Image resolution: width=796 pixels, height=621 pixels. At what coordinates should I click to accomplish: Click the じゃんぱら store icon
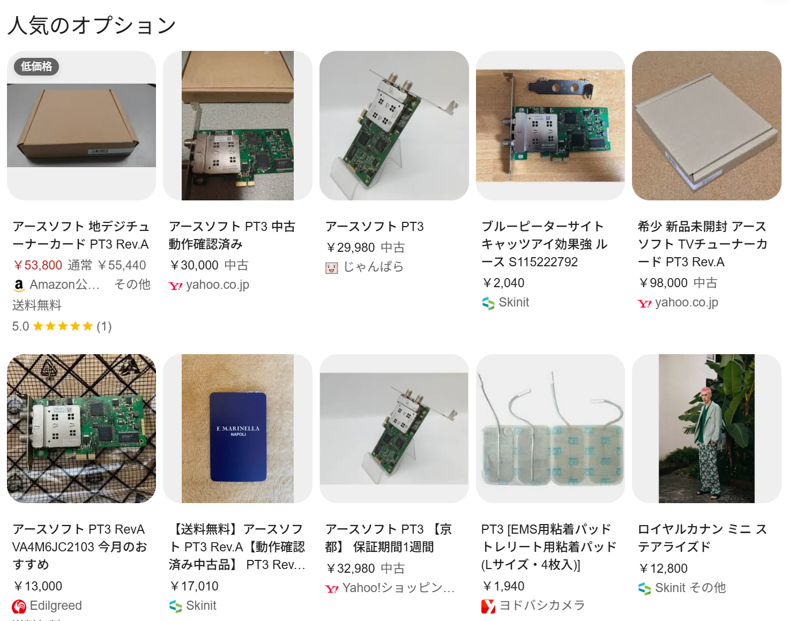pos(332,267)
